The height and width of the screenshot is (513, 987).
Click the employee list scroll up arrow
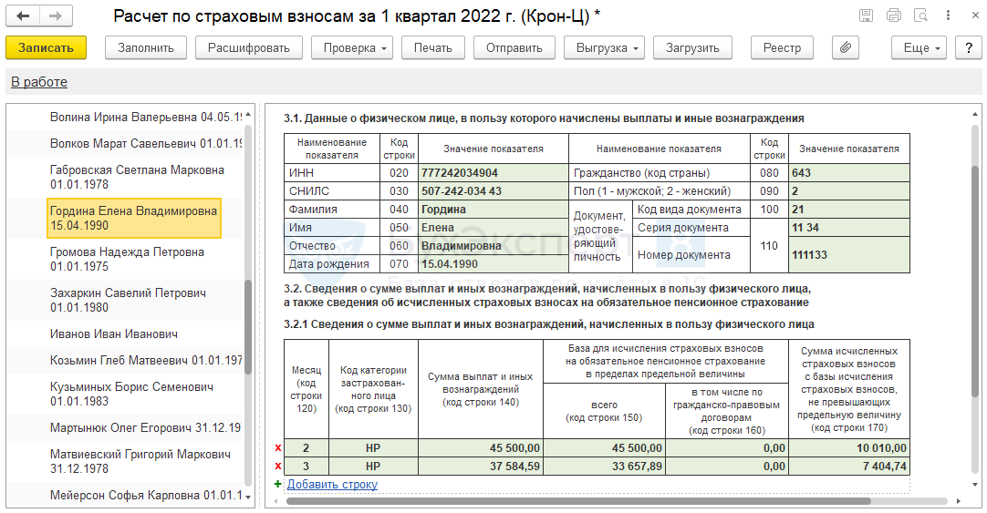pos(248,115)
